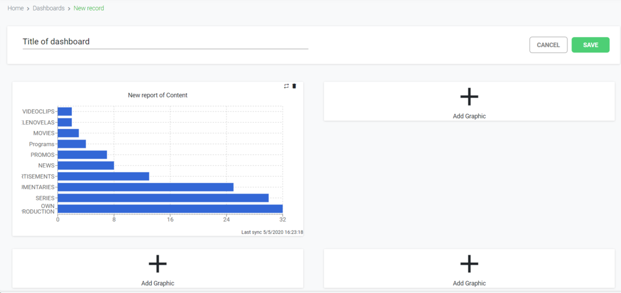Click the DOCUMENTARIES bar reaching 25
Image resolution: width=621 pixels, height=293 pixels.
click(145, 187)
